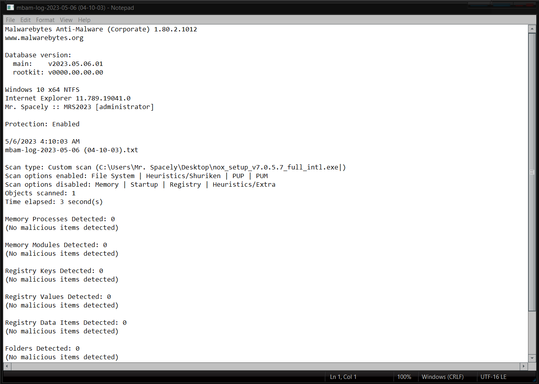This screenshot has height=384, width=539.
Task: Click the '5/6/2023 4:10:03 AM' line
Action: click(x=42, y=142)
